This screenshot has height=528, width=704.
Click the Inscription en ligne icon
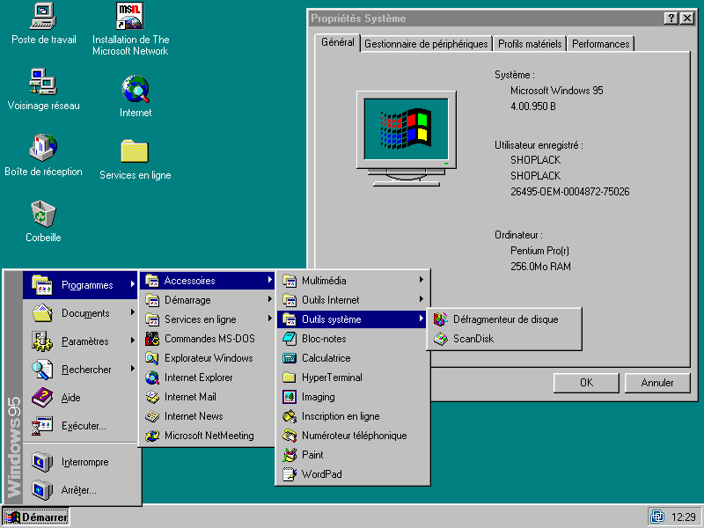pos(290,416)
